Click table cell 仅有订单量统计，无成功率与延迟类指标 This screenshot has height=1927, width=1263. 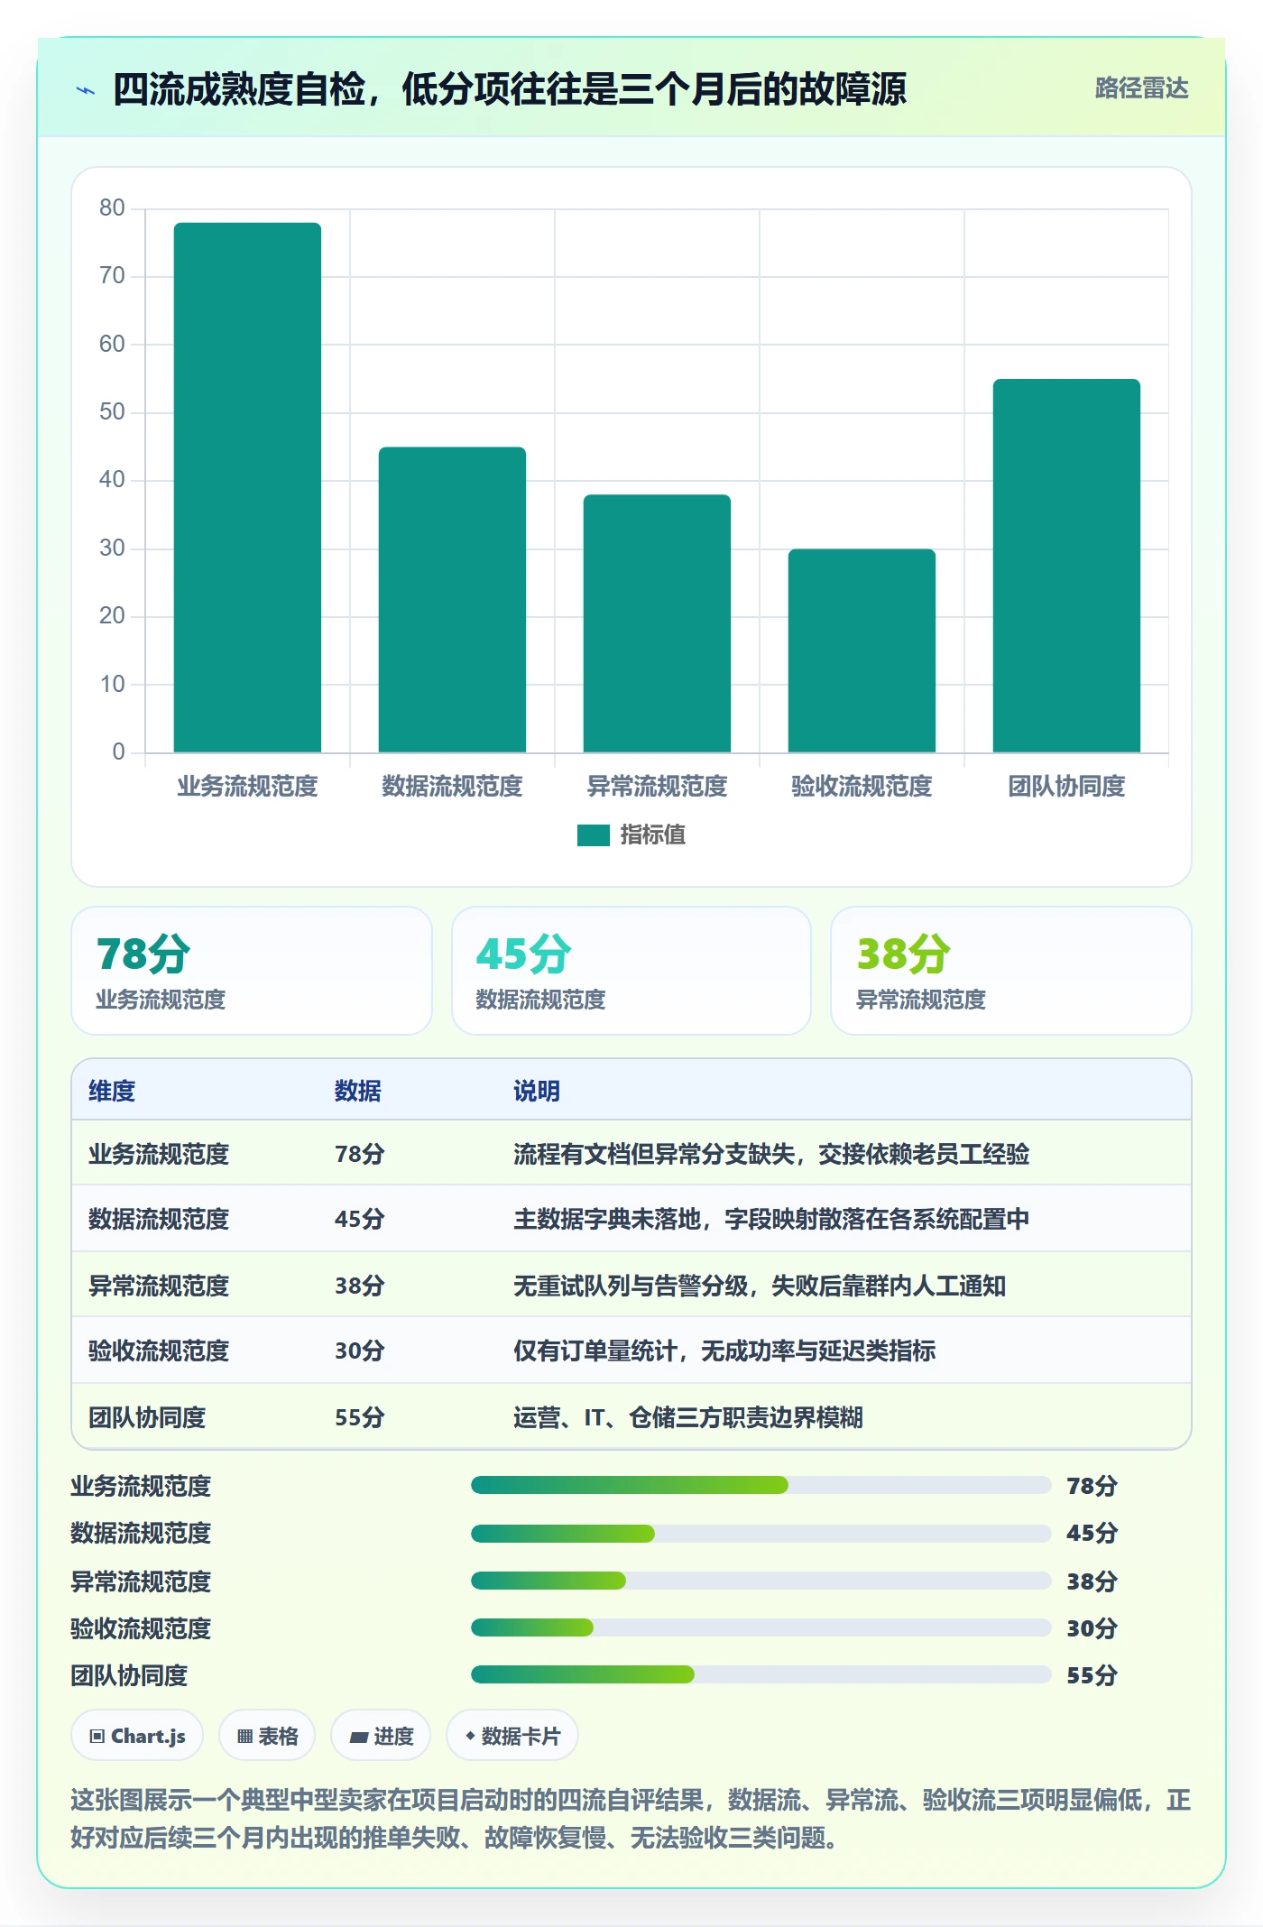(x=724, y=1351)
